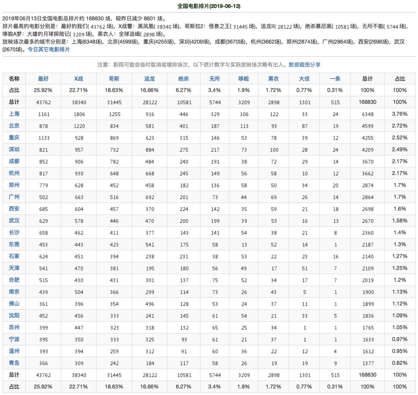Click the 一条 column header link
This screenshot has height=395, width=418.
pos(335,79)
